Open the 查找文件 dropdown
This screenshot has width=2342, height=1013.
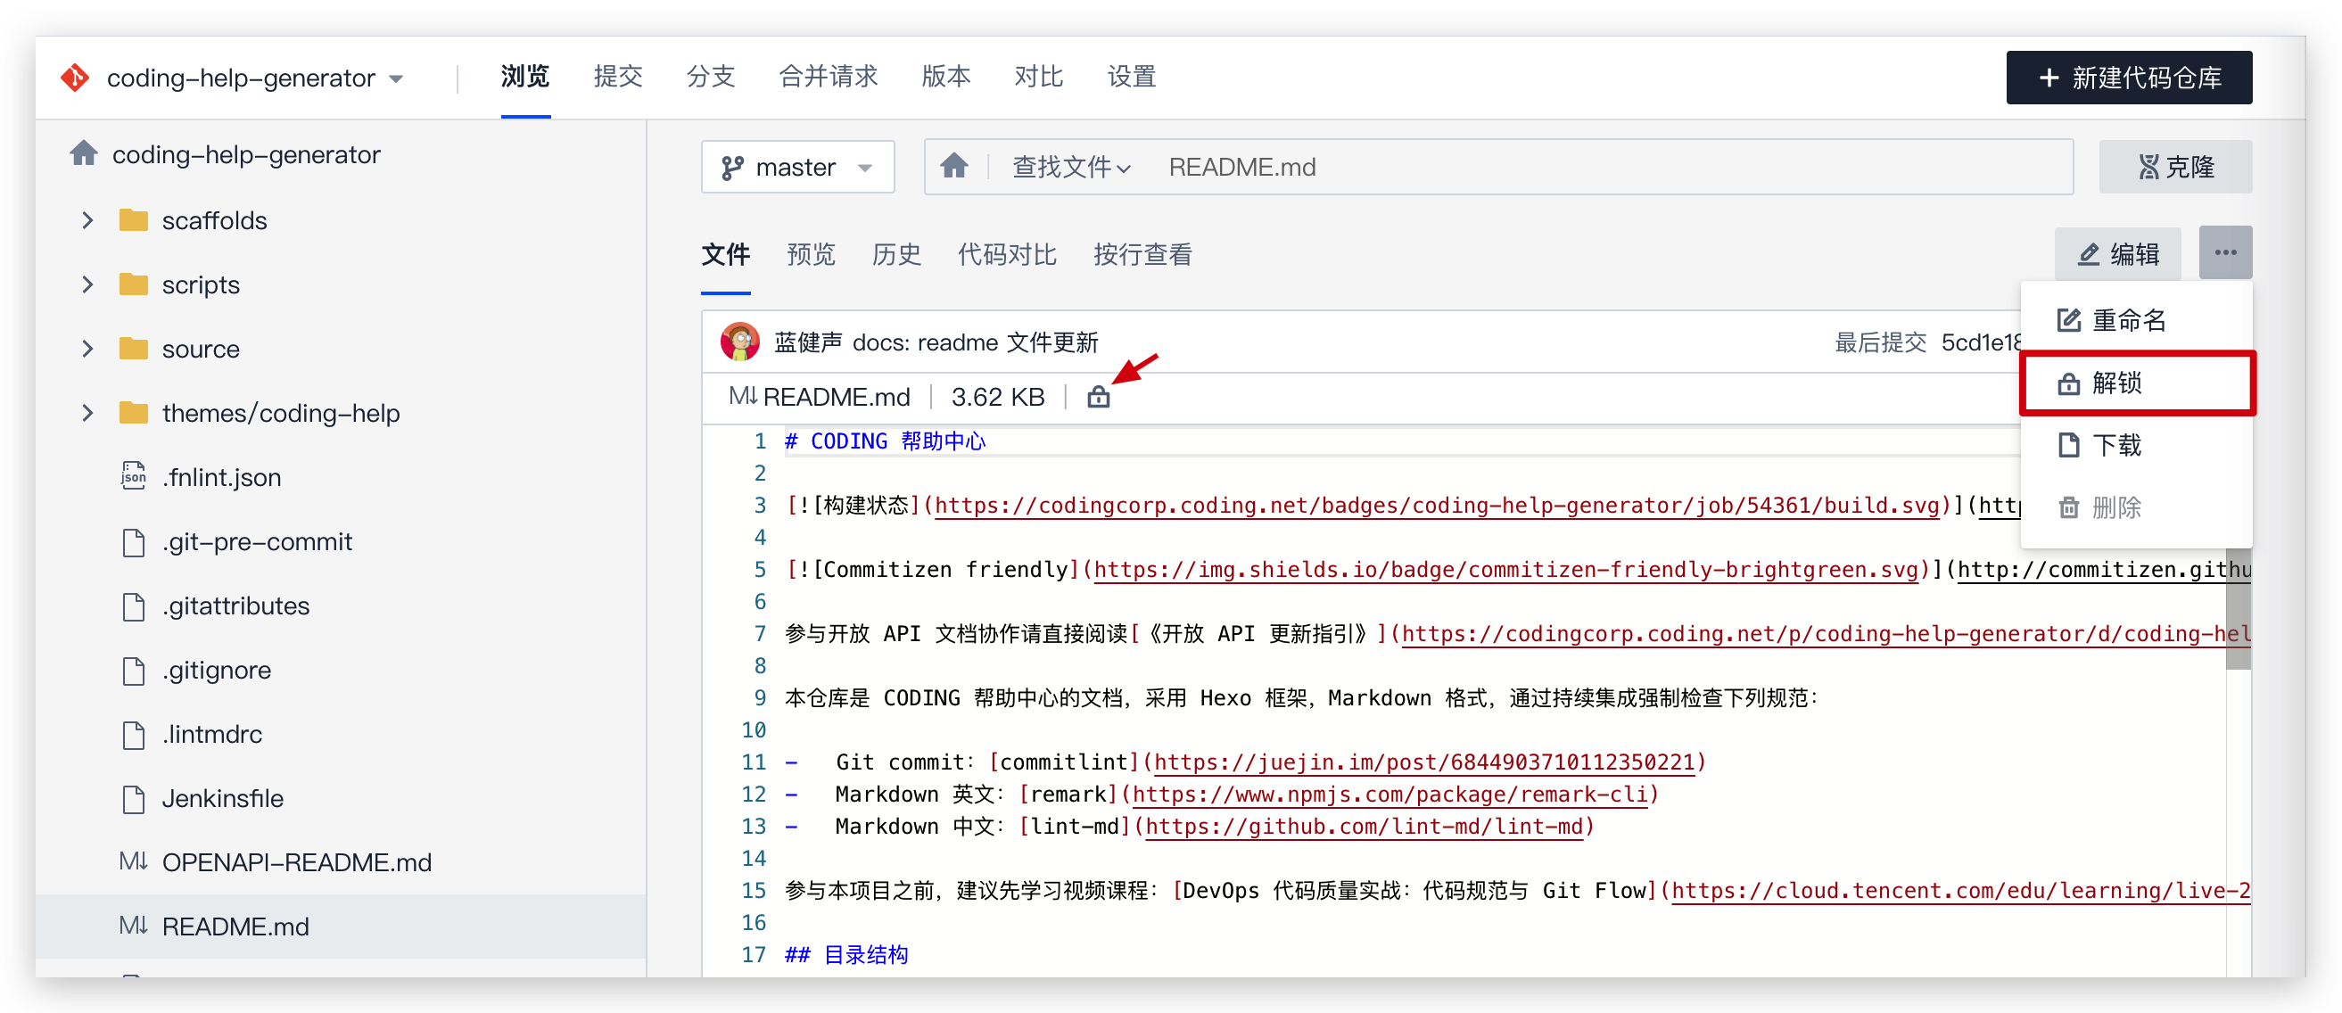(x=1072, y=168)
